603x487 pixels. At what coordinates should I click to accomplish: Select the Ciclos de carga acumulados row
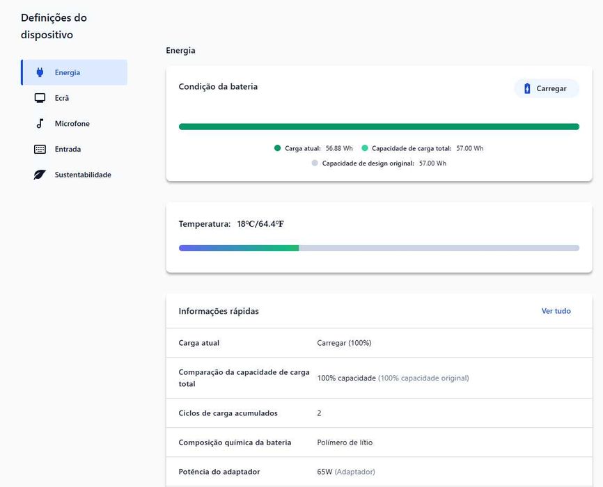coord(228,413)
